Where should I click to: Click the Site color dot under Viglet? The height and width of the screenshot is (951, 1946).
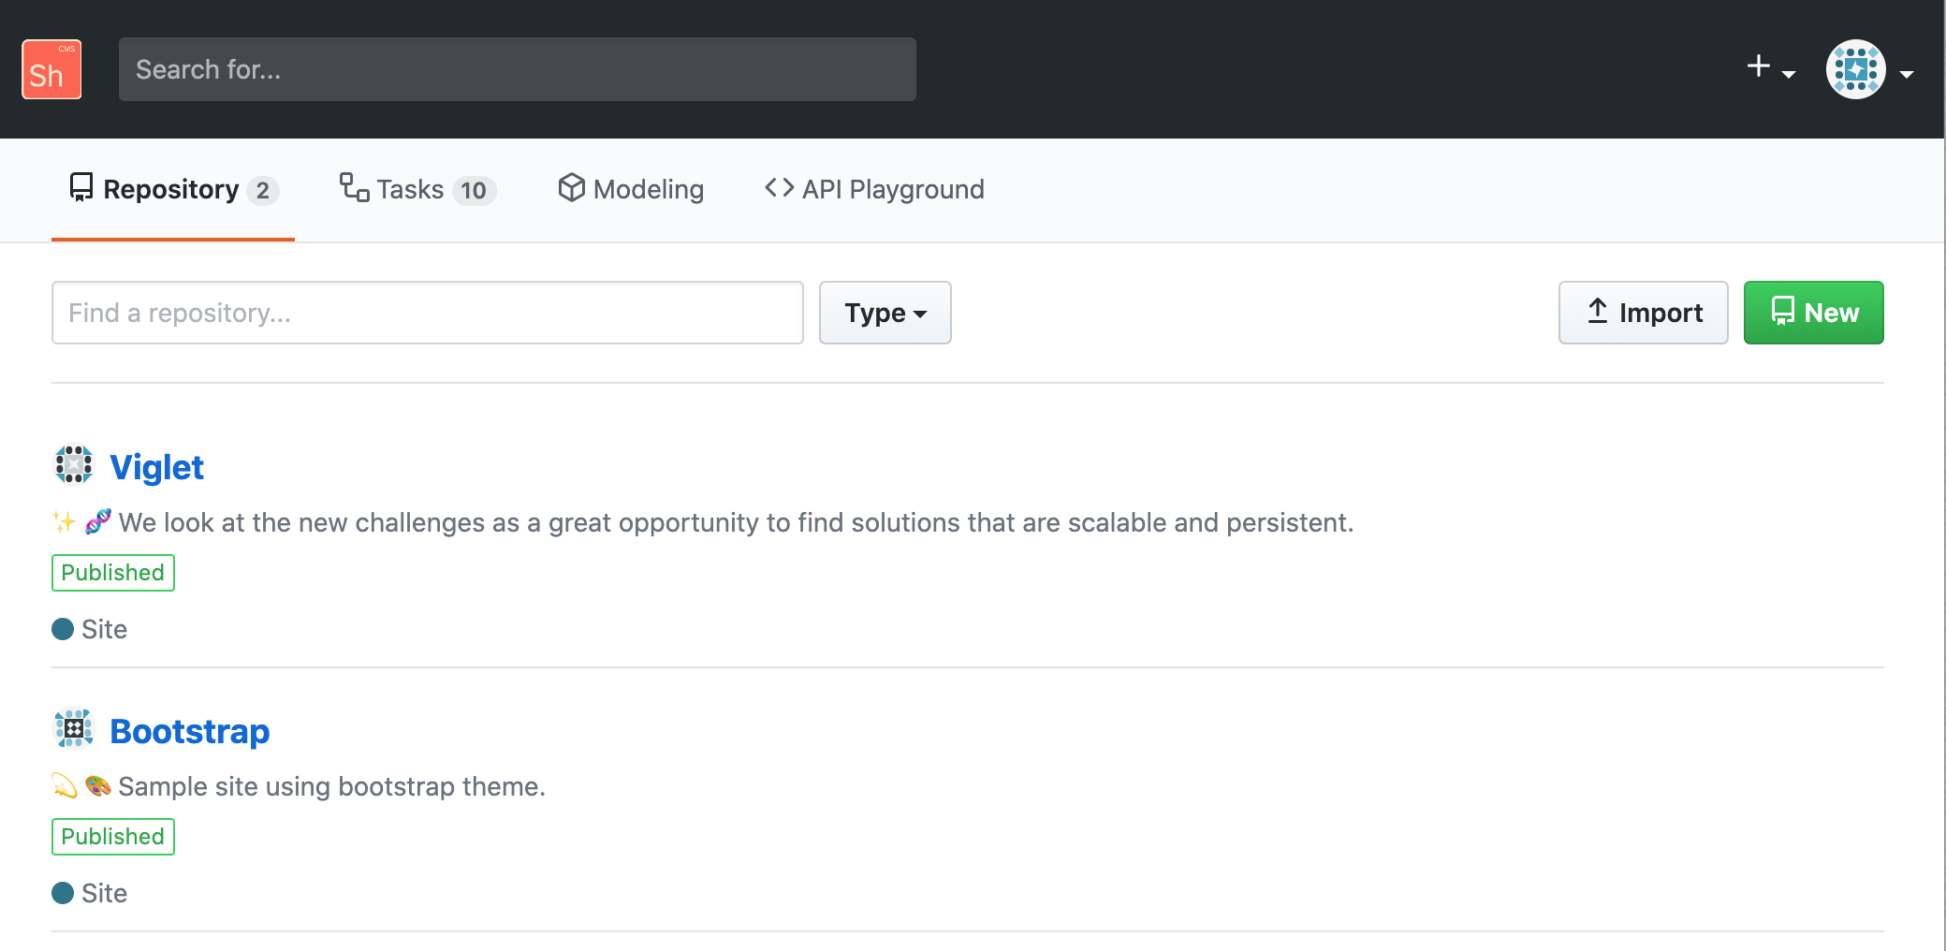pyautogui.click(x=63, y=629)
